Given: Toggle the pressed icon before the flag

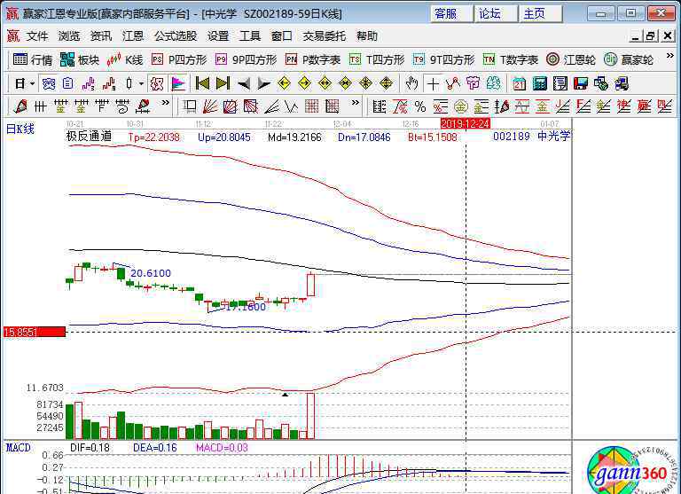Looking at the screenshot, I should pyautogui.click(x=157, y=83).
